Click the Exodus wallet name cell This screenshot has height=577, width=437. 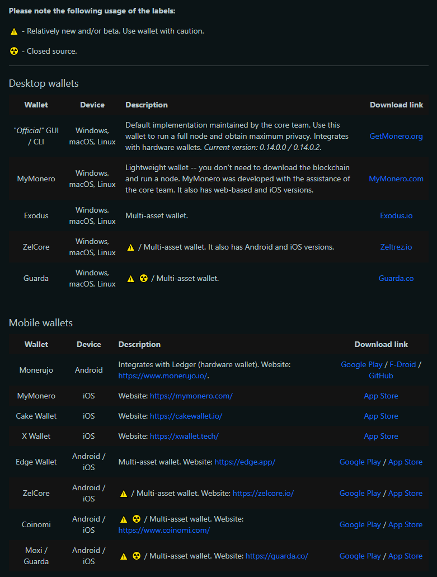coord(36,215)
